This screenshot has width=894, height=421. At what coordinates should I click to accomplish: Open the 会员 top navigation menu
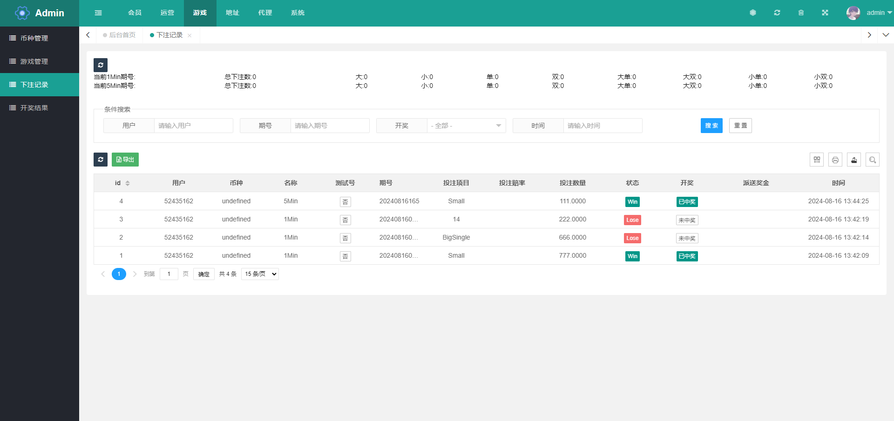[x=135, y=13]
